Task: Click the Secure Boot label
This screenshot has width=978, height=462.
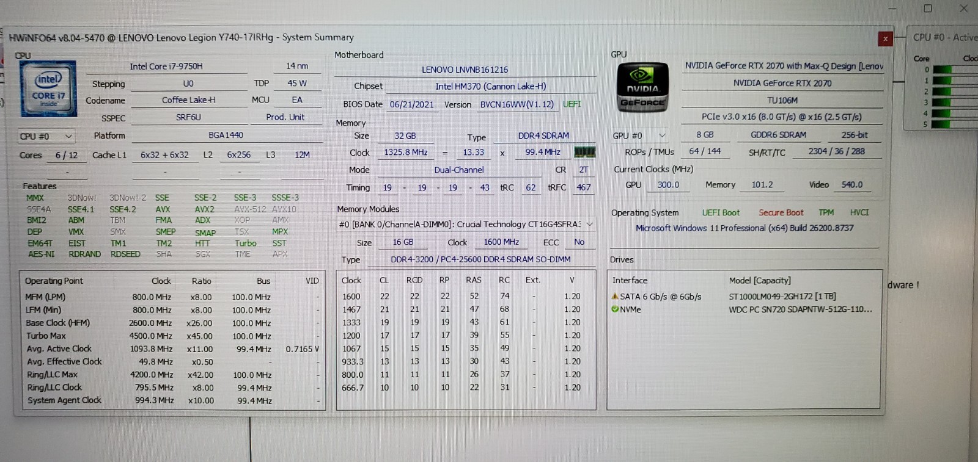Action: point(781,212)
